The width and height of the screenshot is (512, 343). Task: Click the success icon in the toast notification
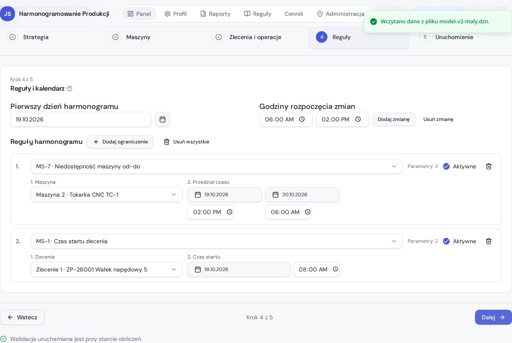click(x=374, y=22)
